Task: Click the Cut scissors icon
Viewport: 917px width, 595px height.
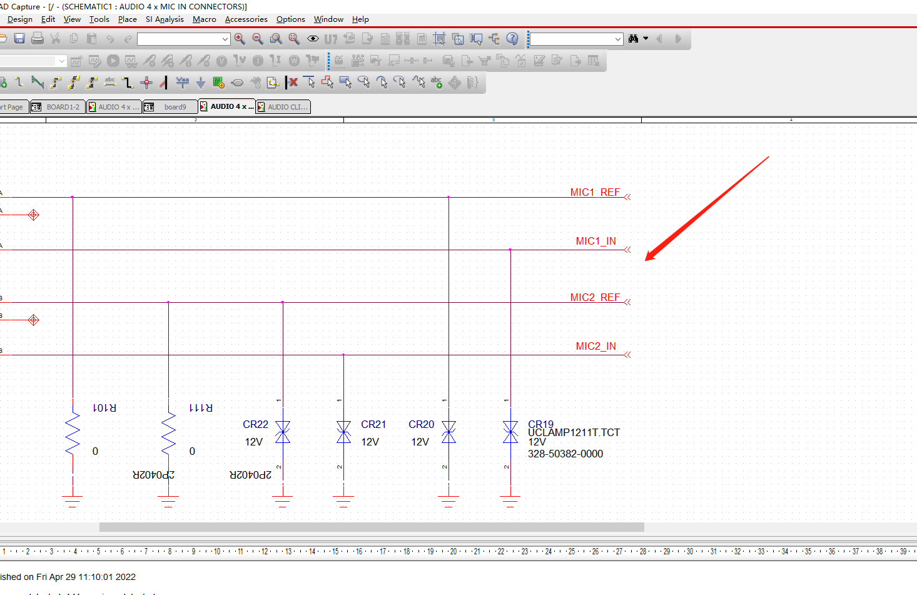Action: pos(56,39)
